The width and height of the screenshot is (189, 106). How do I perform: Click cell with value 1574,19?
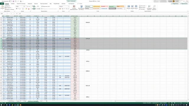[x=88, y=39]
